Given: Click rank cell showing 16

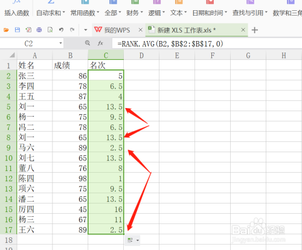Looking at the screenshot, I should pyautogui.click(x=106, y=209).
